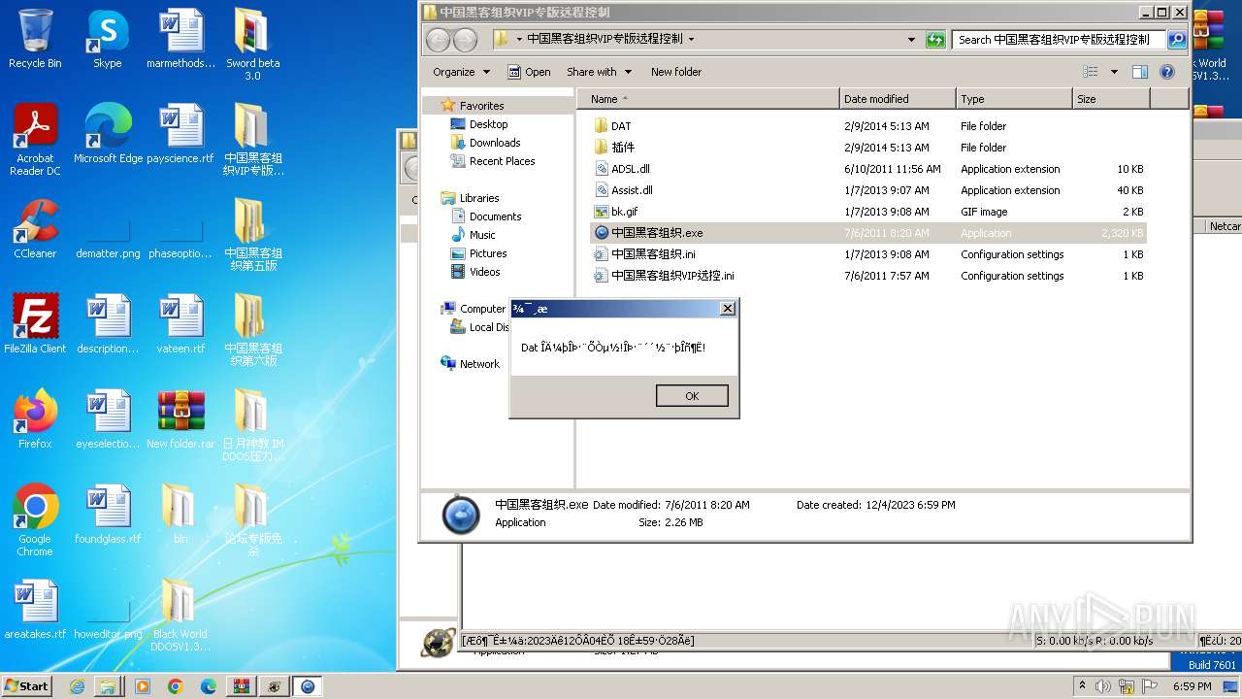The height and width of the screenshot is (699, 1242).
Task: Select New folder.rar archive icon
Action: coord(180,419)
